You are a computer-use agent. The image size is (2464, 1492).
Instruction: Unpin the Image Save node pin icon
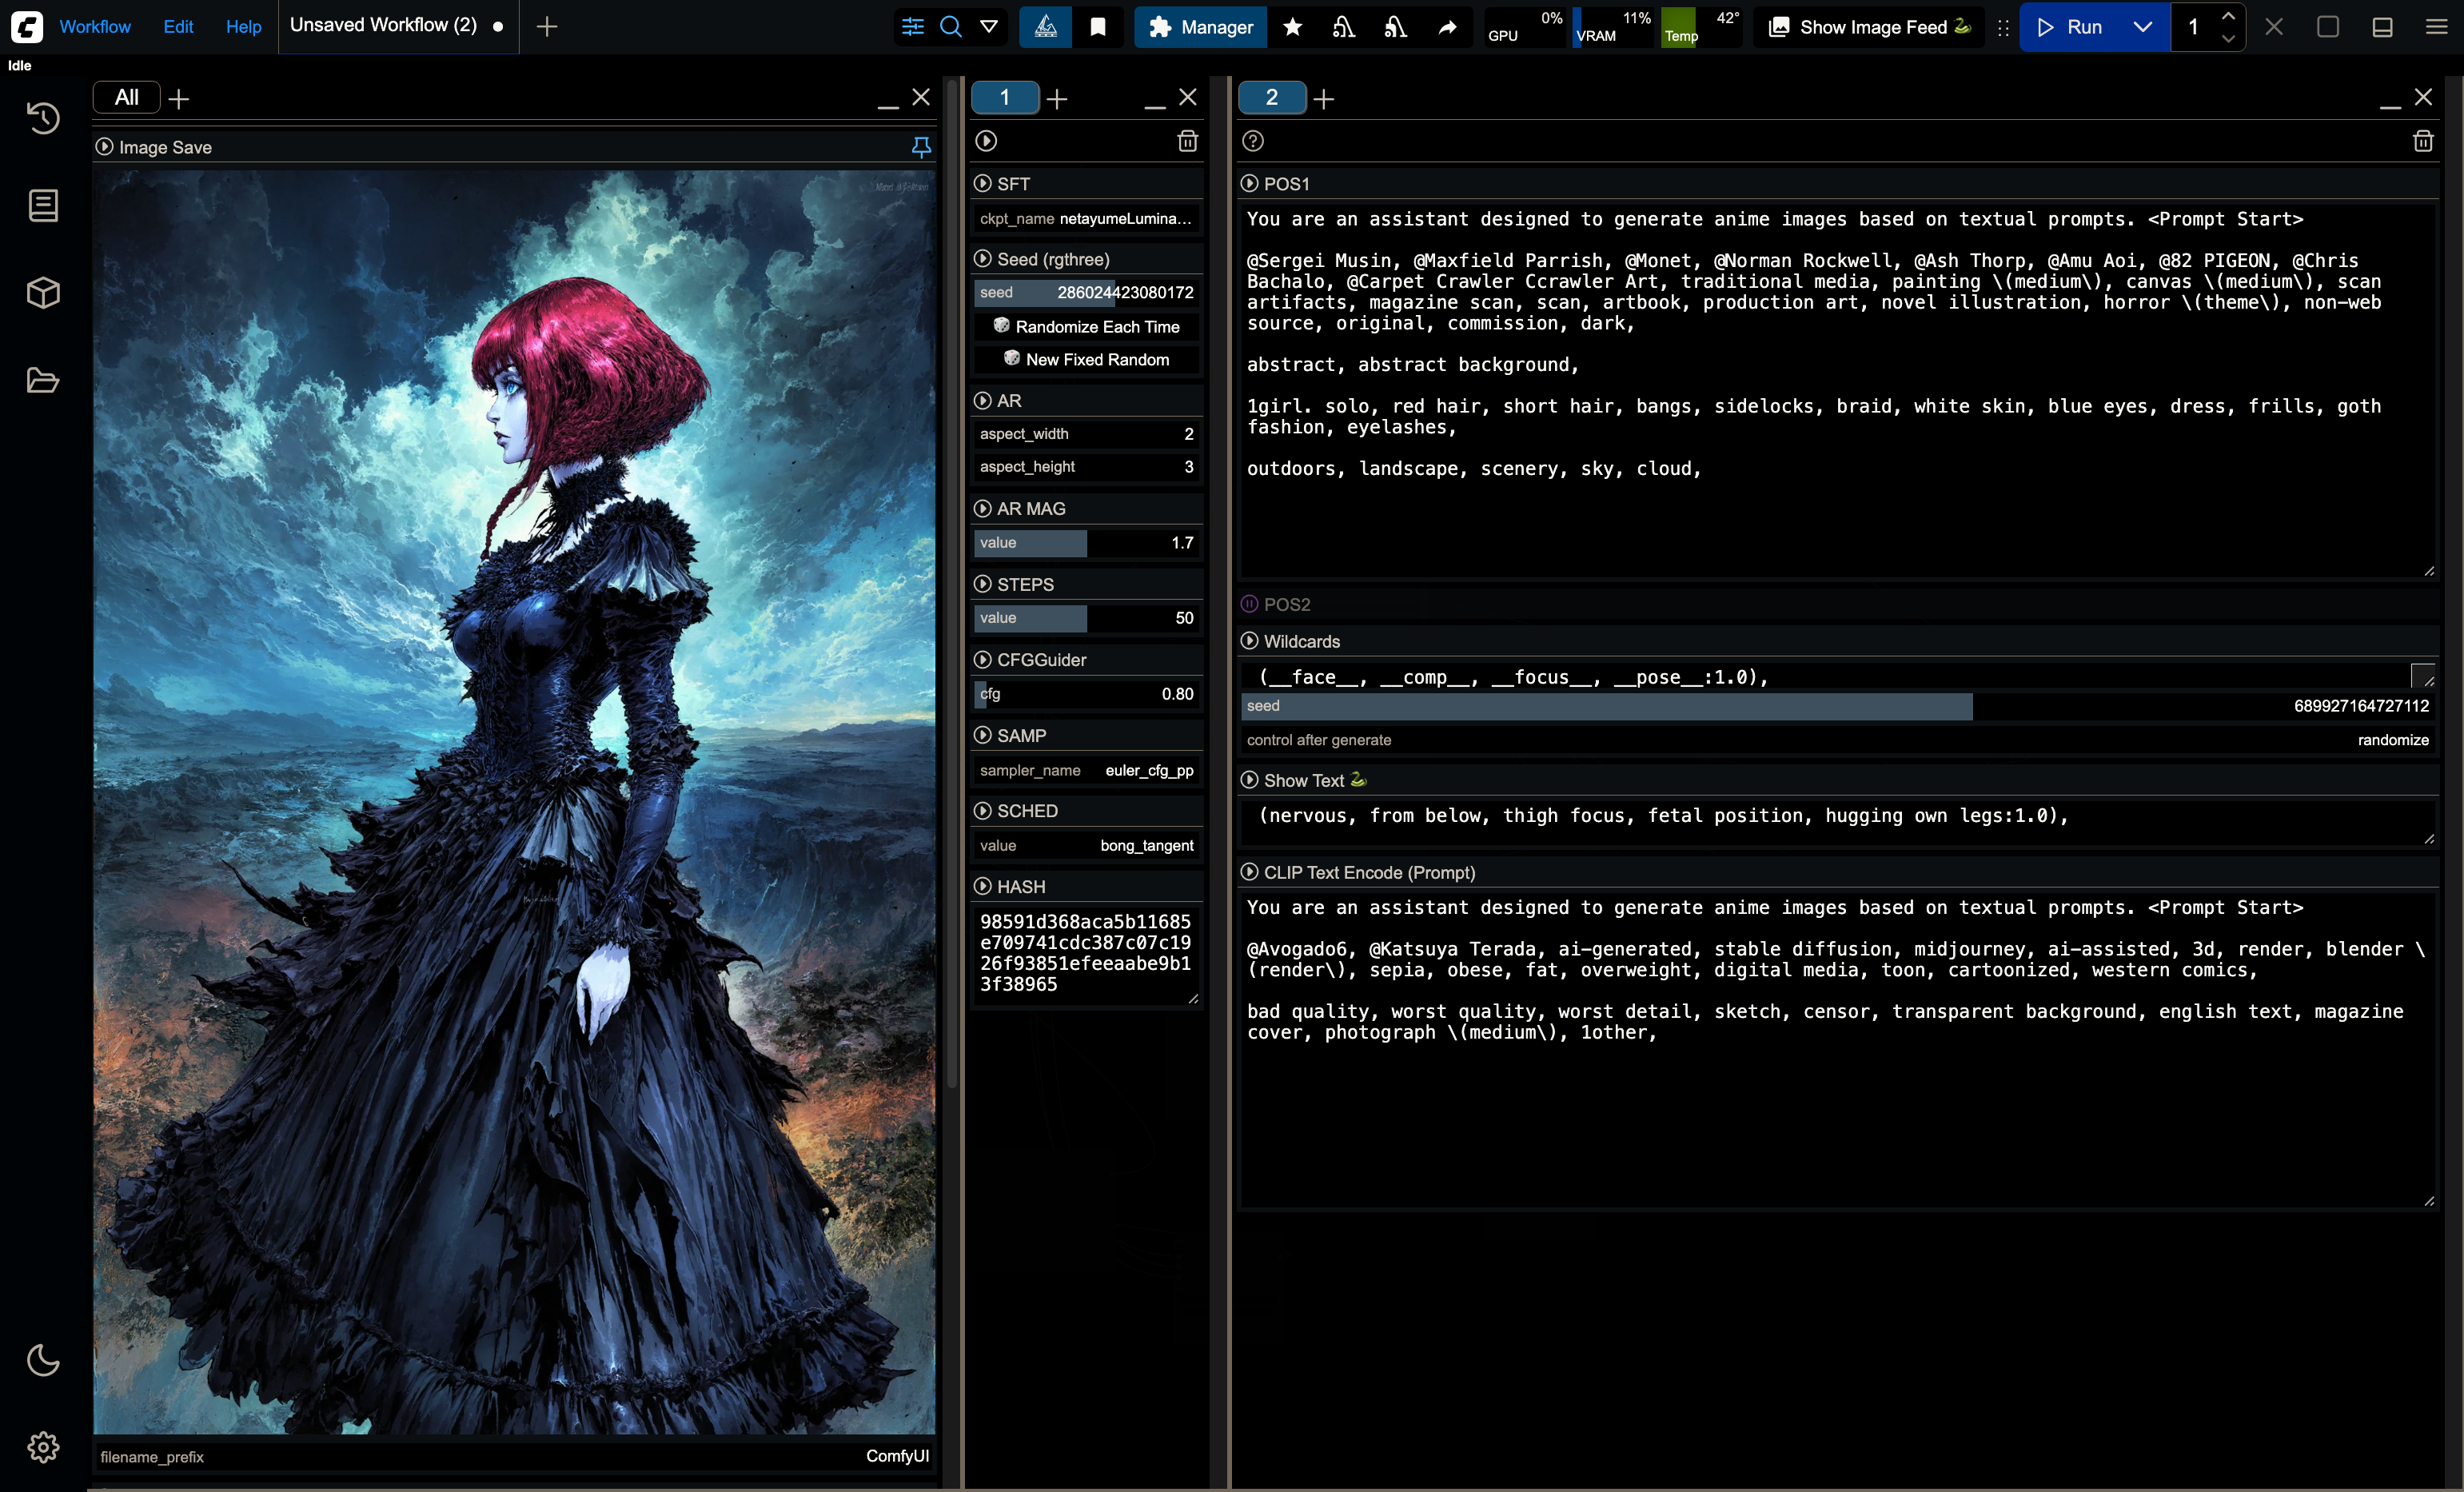921,147
